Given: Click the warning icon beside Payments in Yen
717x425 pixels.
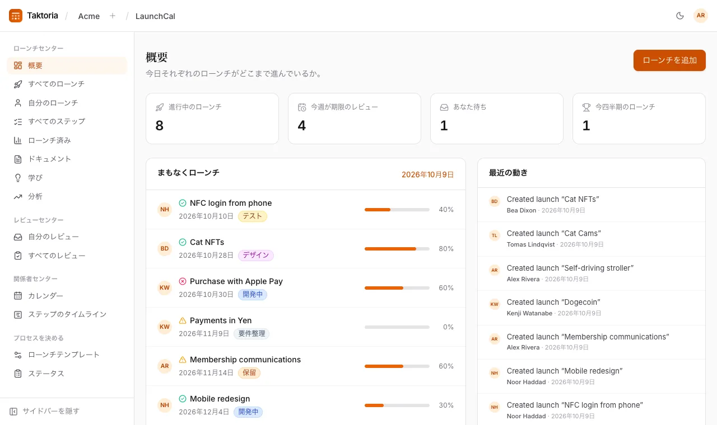Looking at the screenshot, I should click(x=183, y=320).
